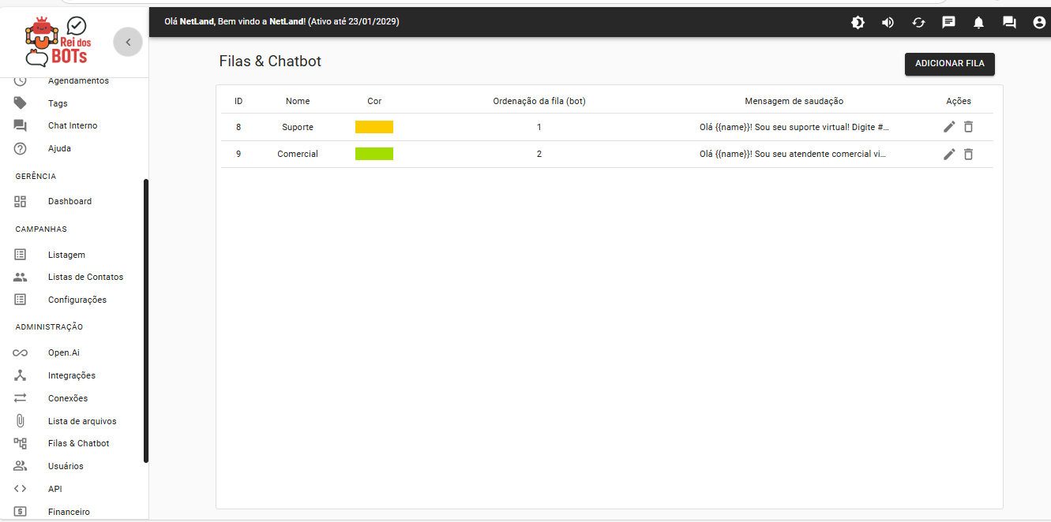Viewport: 1051px width, 522px height.
Task: Collapse the sidebar with chevron button
Action: click(128, 43)
